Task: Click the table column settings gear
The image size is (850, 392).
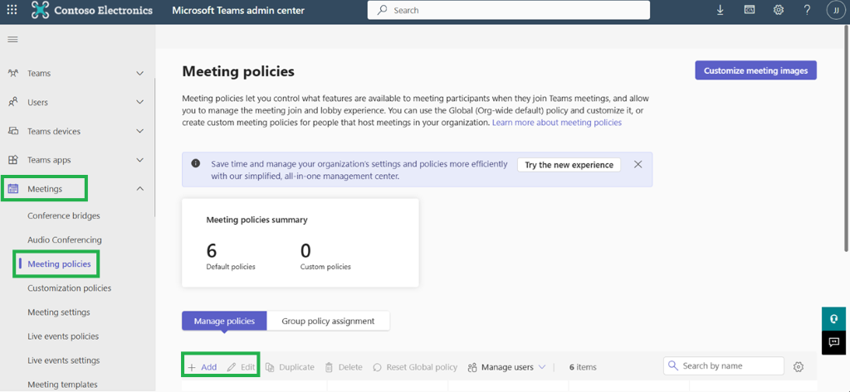Action: click(798, 366)
